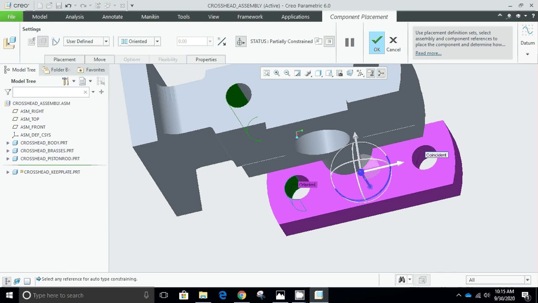Click the Pause button
The height and width of the screenshot is (303, 538).
(x=350, y=42)
